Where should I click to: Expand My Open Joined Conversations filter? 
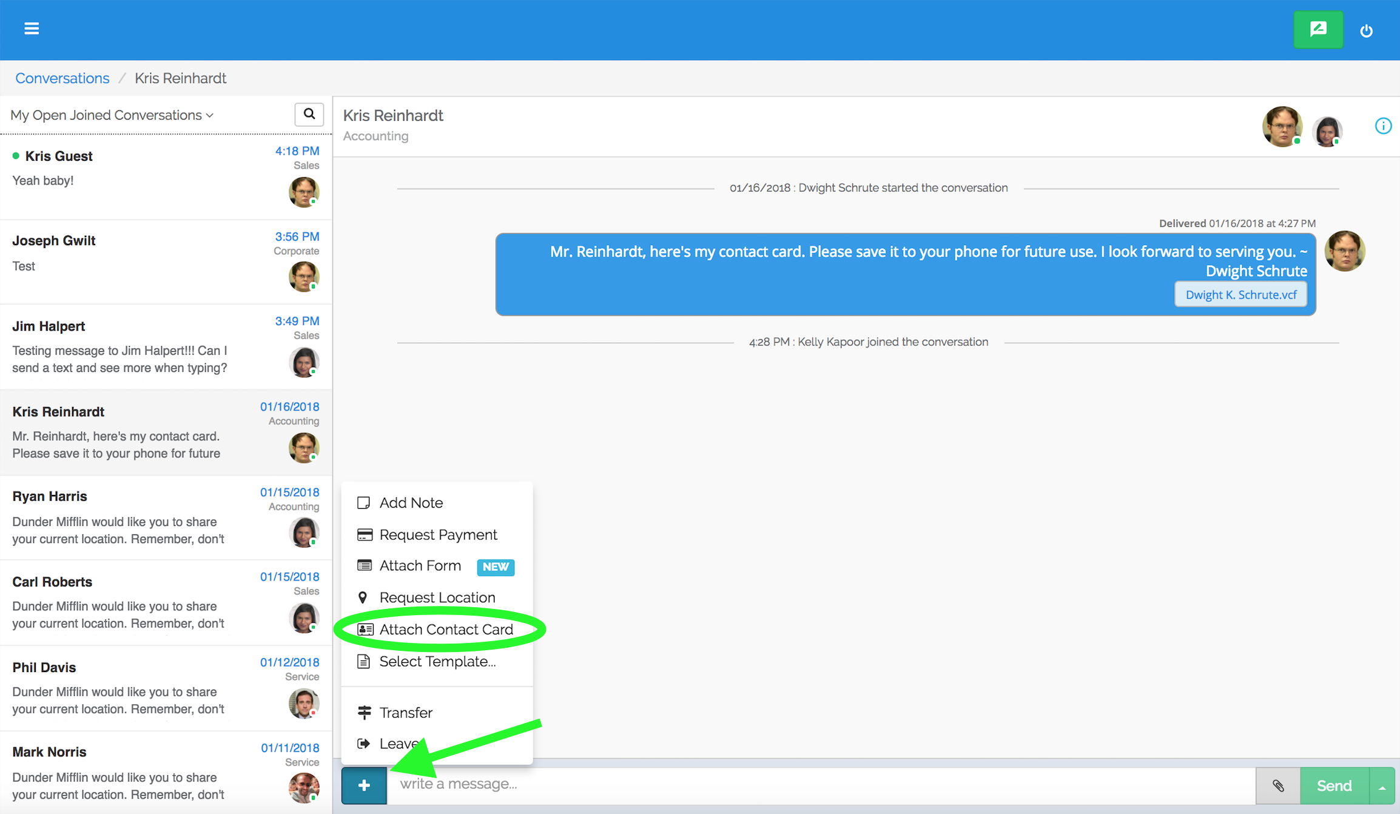112,115
